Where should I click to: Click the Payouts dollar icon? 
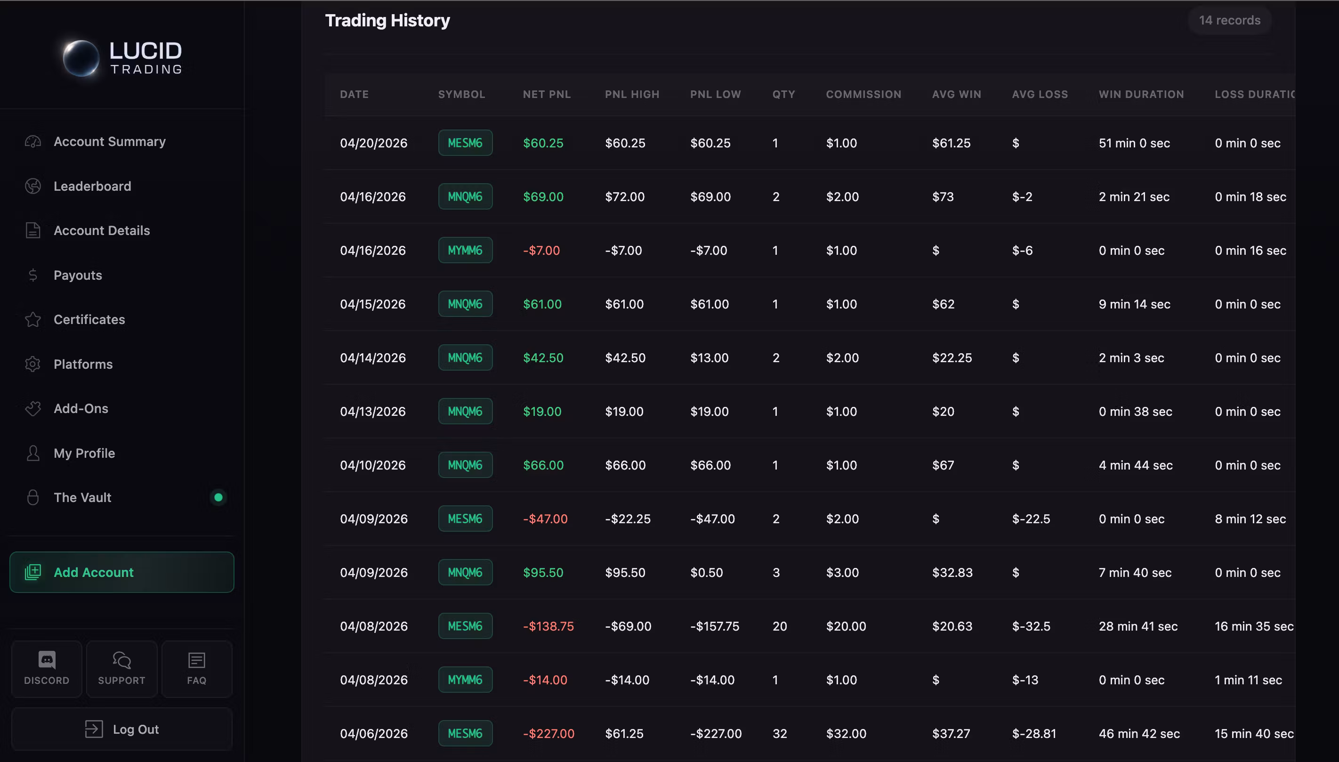click(x=33, y=275)
